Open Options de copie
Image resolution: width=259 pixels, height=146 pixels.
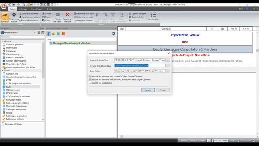[x=137, y=13]
